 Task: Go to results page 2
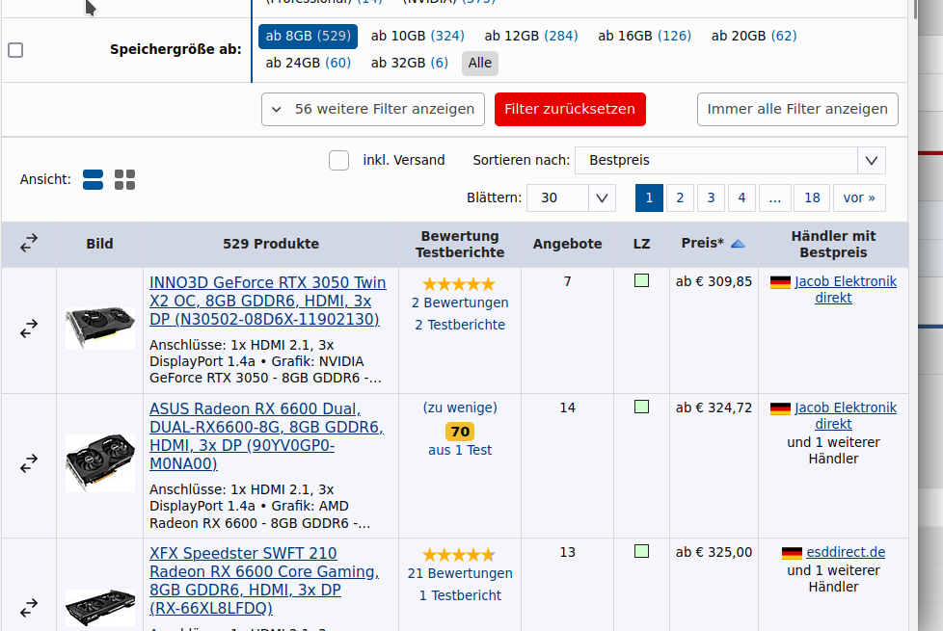[x=680, y=197]
